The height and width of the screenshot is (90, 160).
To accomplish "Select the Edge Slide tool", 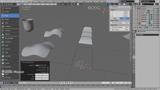I will 10,67.
